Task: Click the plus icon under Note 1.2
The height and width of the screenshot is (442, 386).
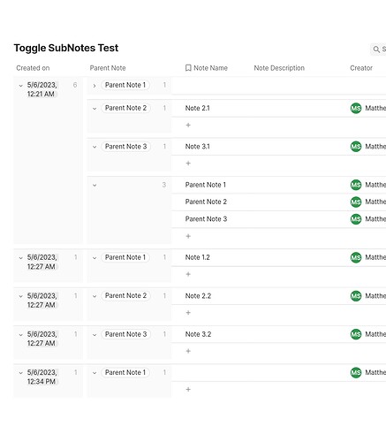Action: point(188,274)
